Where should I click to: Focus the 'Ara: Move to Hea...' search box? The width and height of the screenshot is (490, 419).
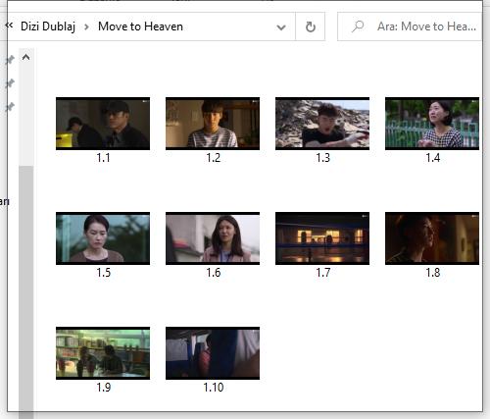(410, 26)
